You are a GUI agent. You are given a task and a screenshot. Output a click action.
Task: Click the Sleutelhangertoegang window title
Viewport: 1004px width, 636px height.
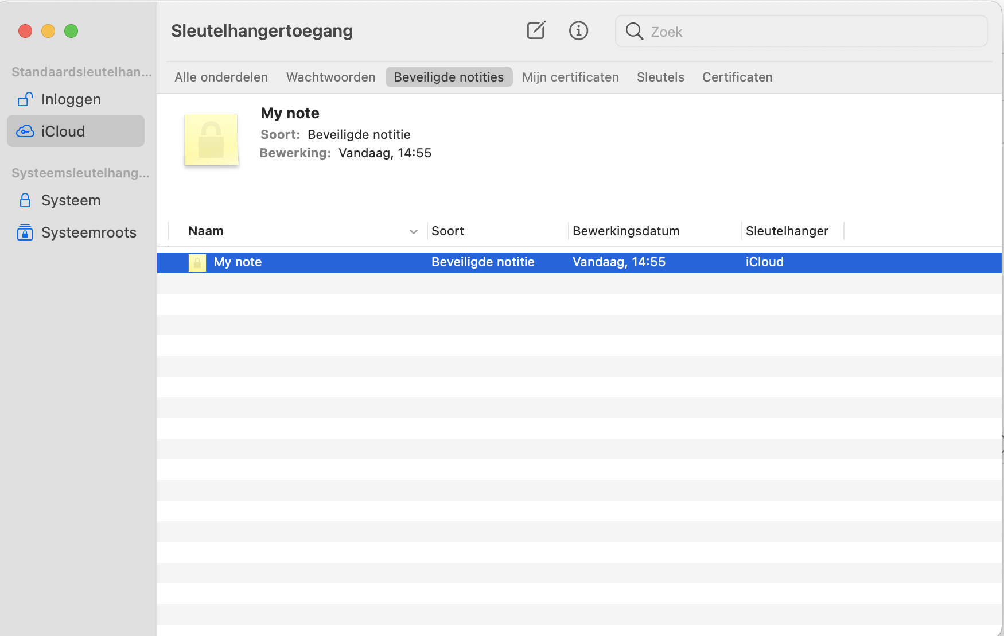[262, 31]
